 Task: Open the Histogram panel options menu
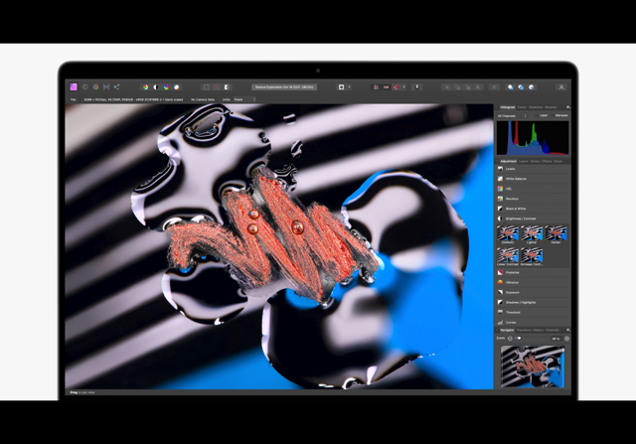567,107
